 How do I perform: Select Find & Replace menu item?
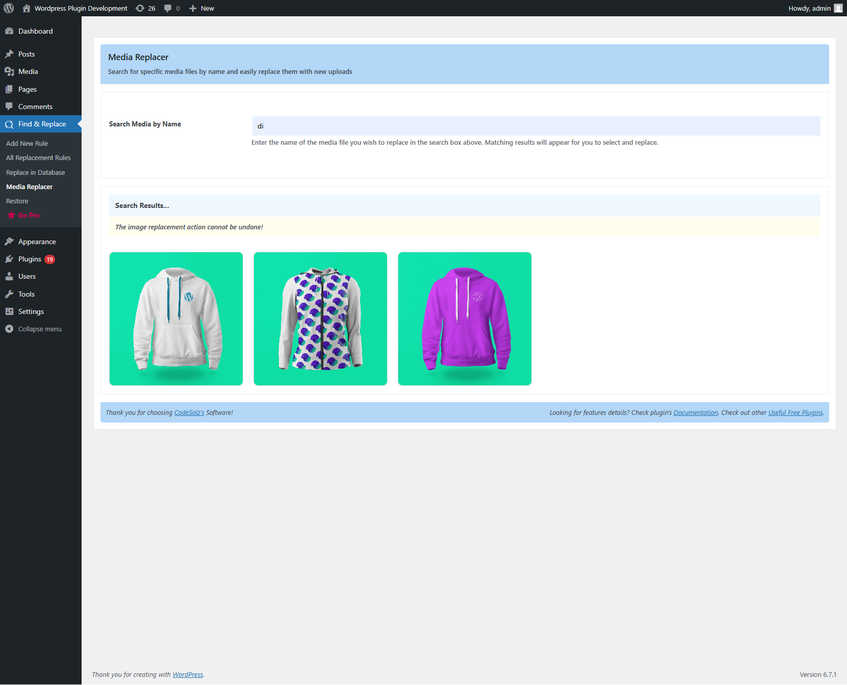click(41, 124)
